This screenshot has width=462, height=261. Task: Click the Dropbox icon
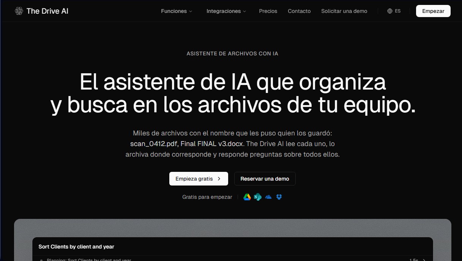coord(279,197)
